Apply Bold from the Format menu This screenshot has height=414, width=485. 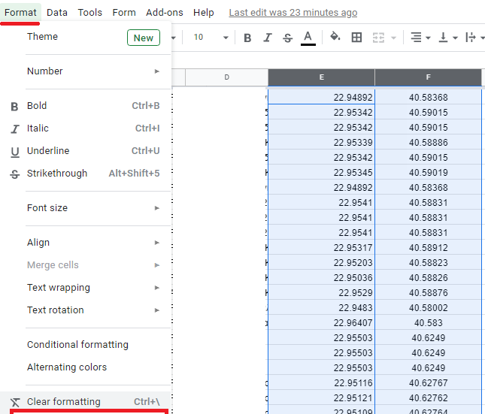click(86, 106)
